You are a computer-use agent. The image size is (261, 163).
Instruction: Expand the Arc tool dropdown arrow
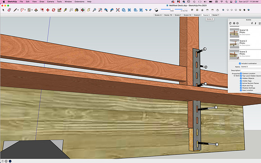tap(25, 10)
